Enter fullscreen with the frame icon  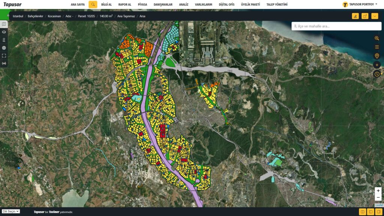click(4, 55)
